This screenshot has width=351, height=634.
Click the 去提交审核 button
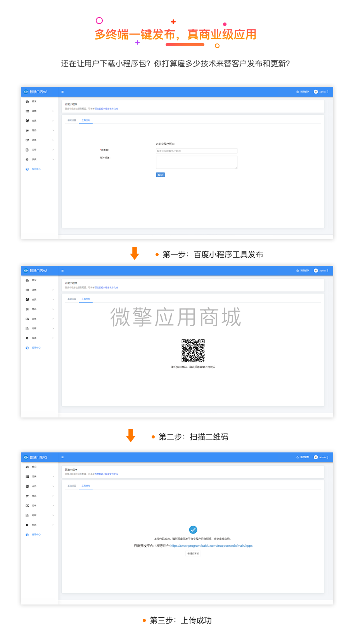[x=193, y=554]
